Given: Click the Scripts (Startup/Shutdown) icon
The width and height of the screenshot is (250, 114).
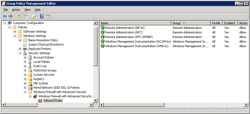Looking at the screenshot, I should (25, 44).
